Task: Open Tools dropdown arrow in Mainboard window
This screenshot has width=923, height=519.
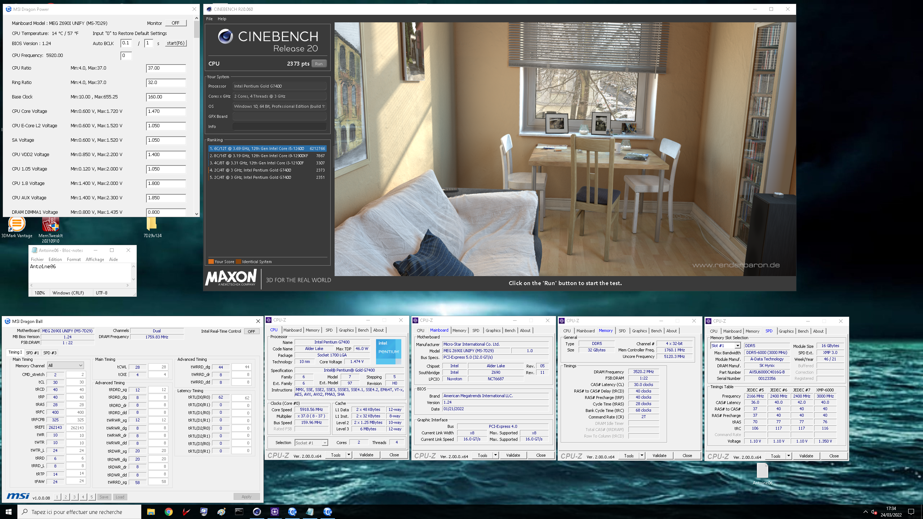Action: (x=495, y=455)
